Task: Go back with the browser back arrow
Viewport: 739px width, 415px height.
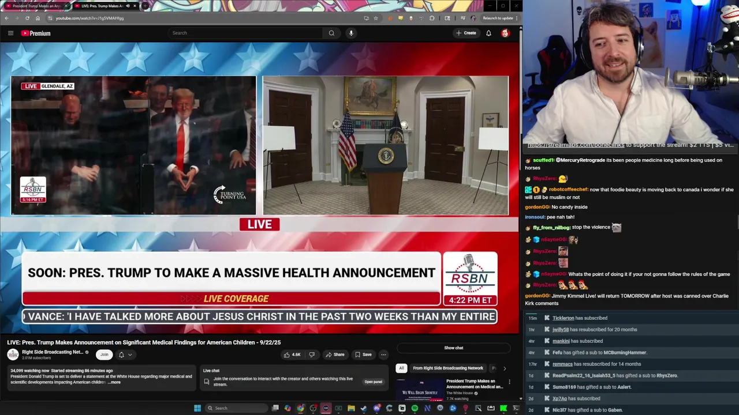Action: (6, 18)
